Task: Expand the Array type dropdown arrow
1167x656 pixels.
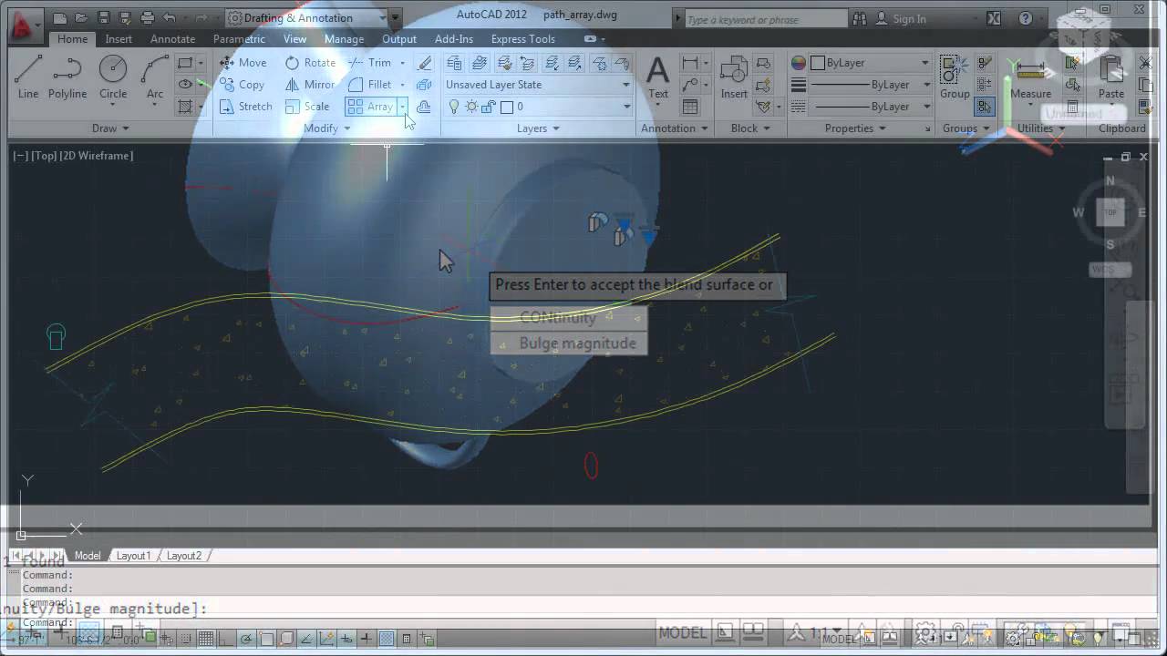Action: (x=402, y=107)
